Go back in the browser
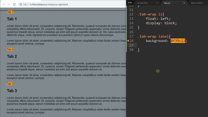The width and height of the screenshot is (208, 117). coord(4,5)
